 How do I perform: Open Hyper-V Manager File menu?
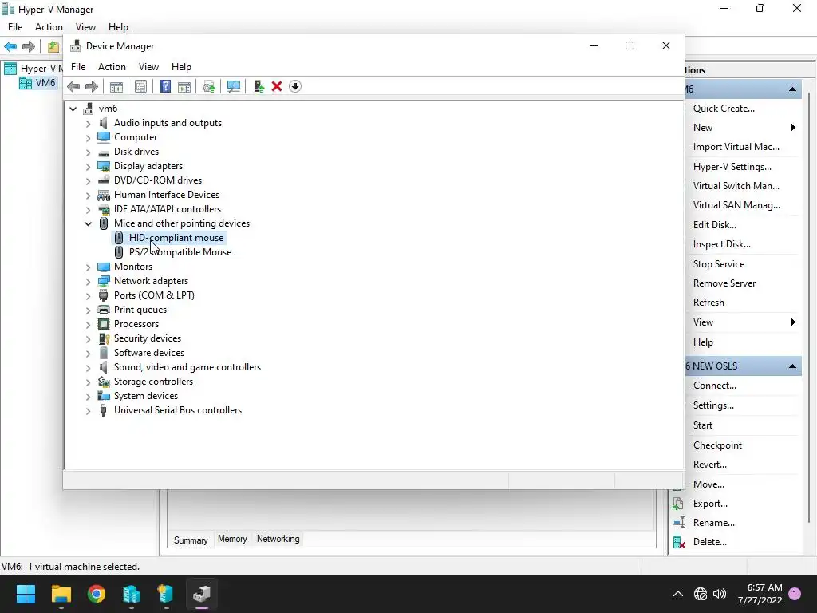tap(15, 27)
